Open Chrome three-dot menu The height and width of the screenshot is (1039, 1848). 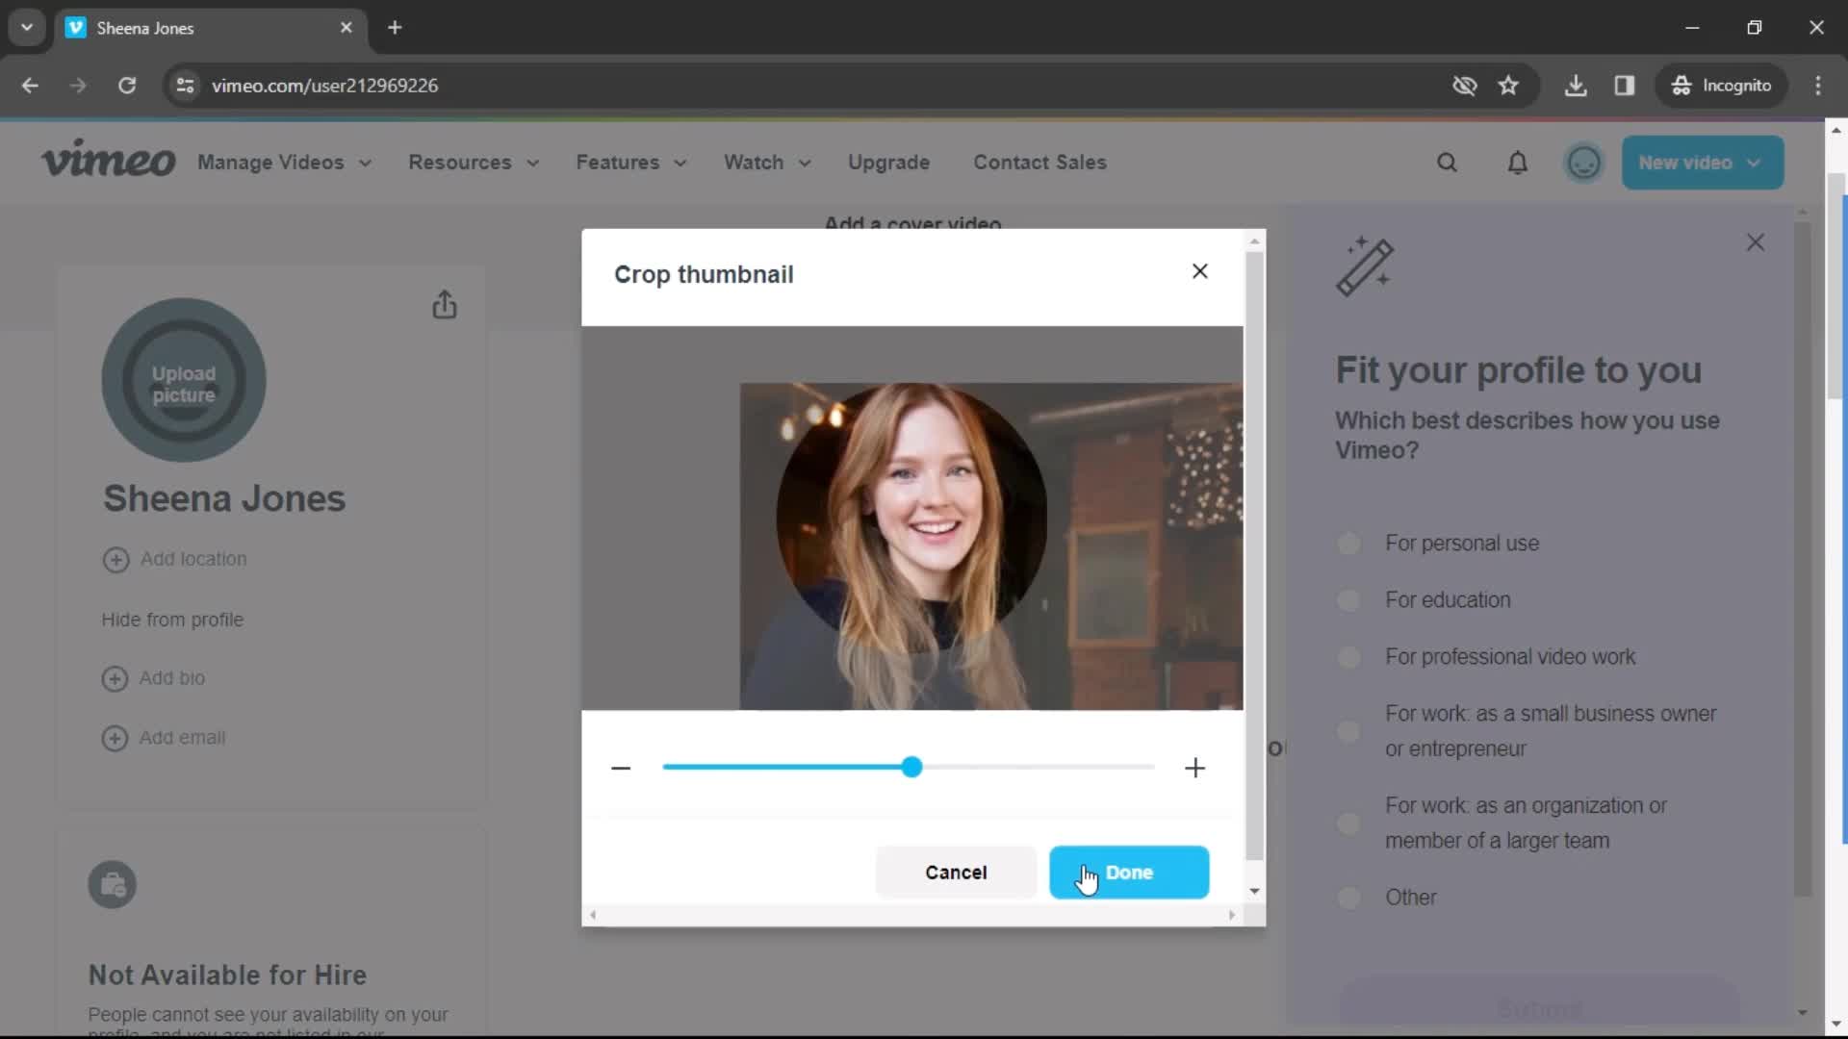(1818, 86)
